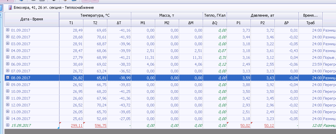This screenshot has height=134, width=336.
Task: Expand the 04.09.2017 row
Action: tap(8, 50)
